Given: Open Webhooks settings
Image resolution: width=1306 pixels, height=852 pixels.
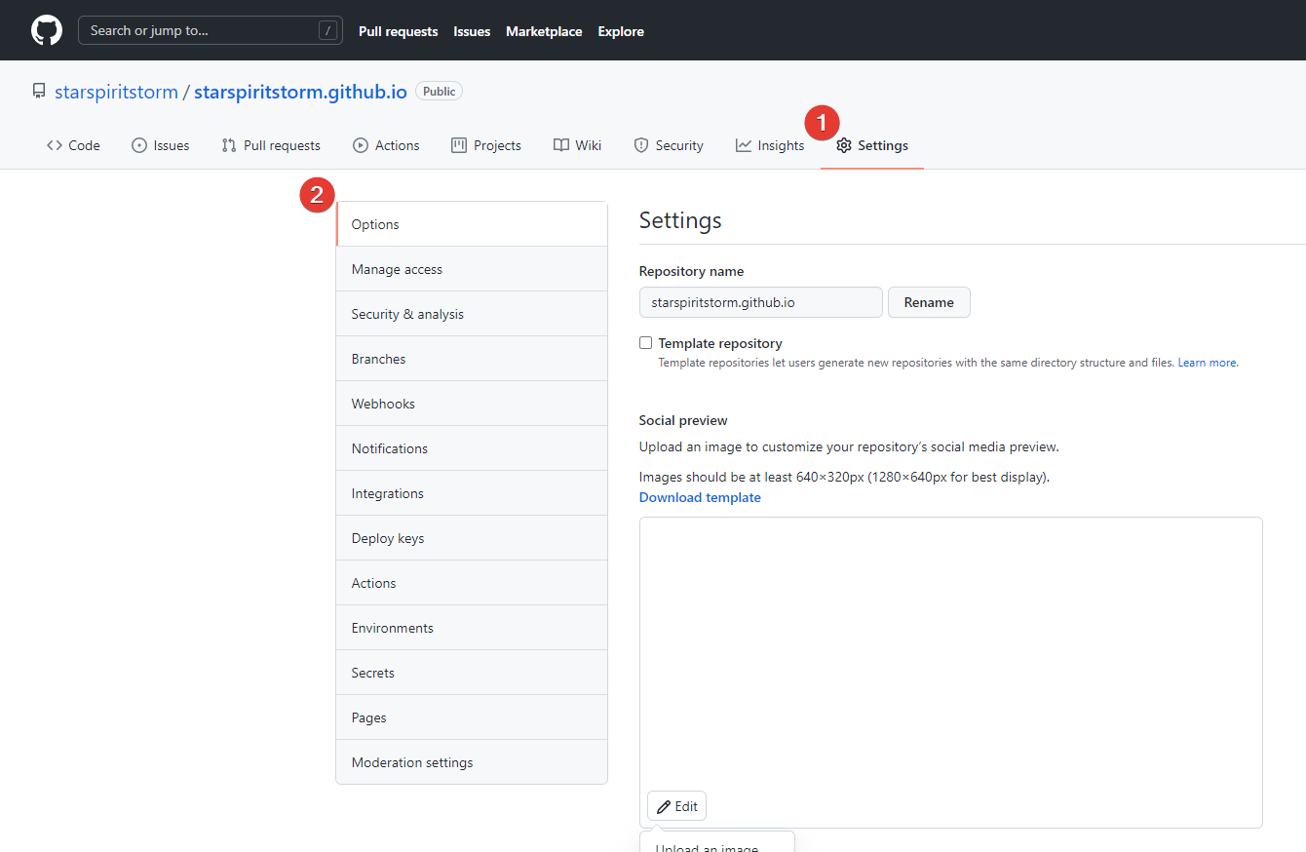Looking at the screenshot, I should click(x=472, y=404).
